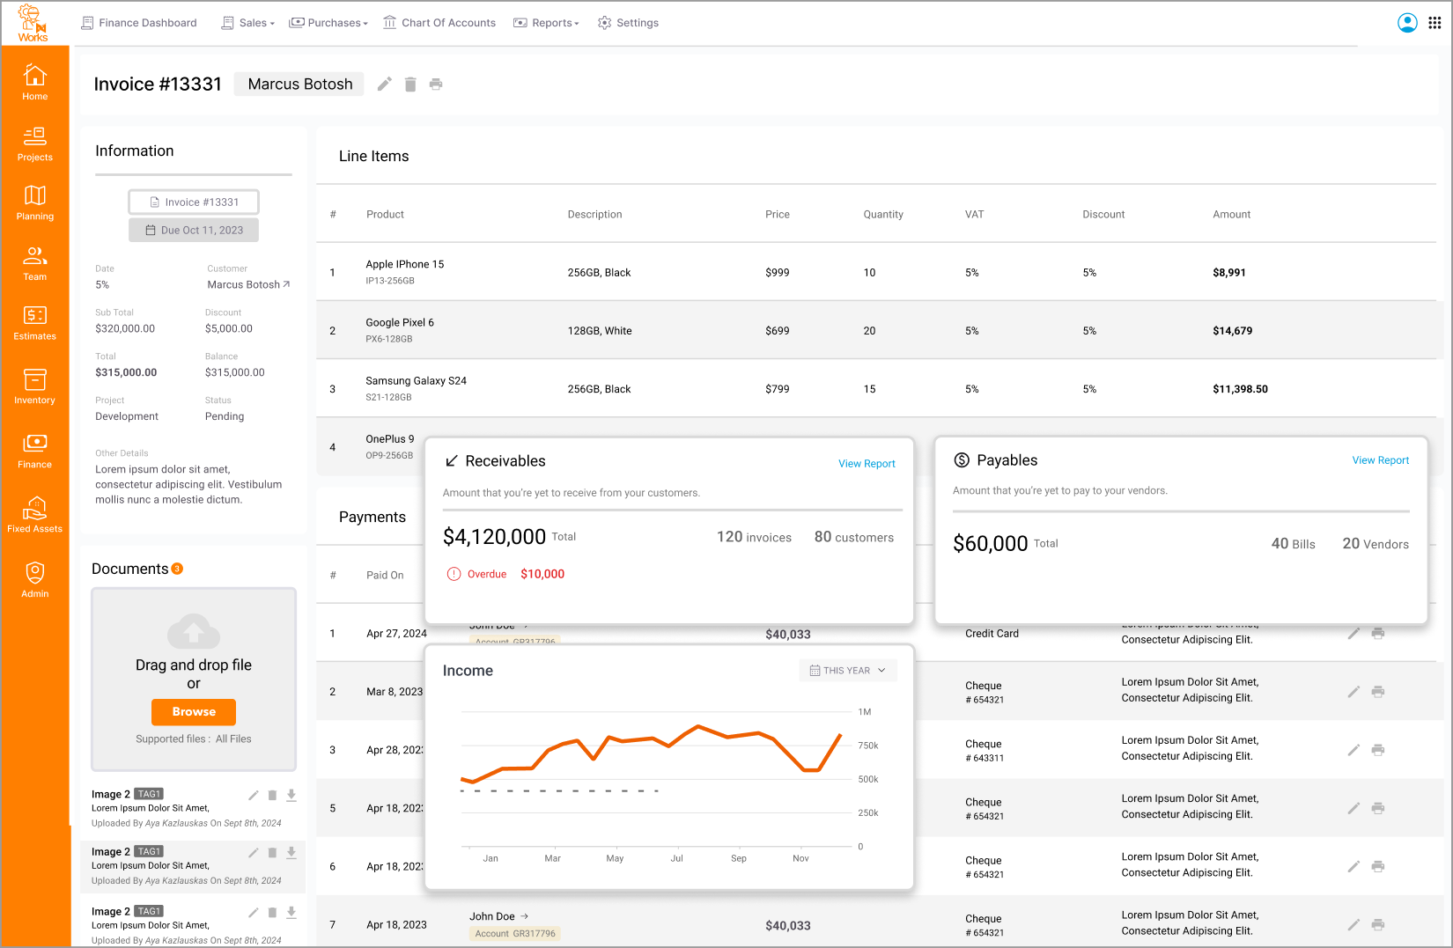Click the edit pencil icon beside Marcus Botosh

[x=384, y=85]
